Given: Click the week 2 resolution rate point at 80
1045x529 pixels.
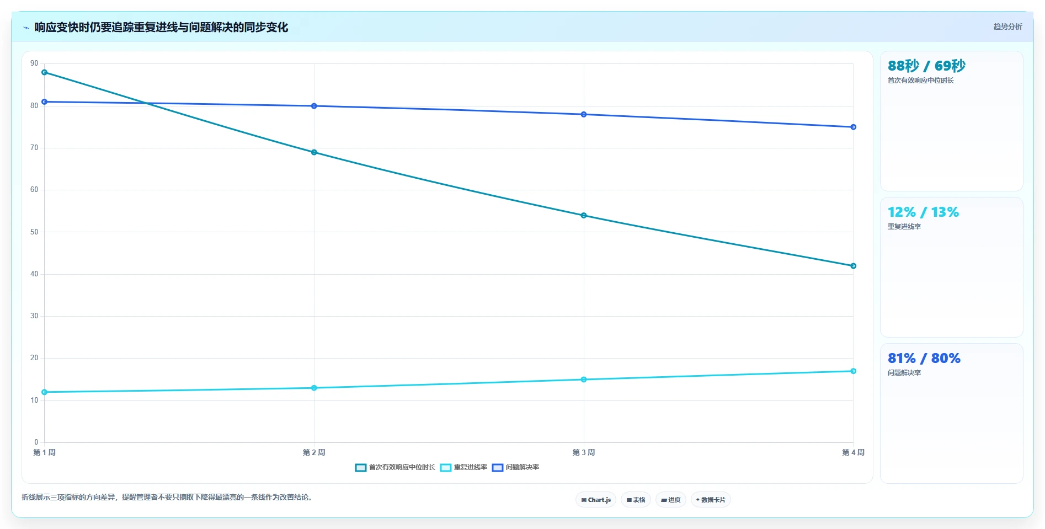Looking at the screenshot, I should pyautogui.click(x=314, y=106).
